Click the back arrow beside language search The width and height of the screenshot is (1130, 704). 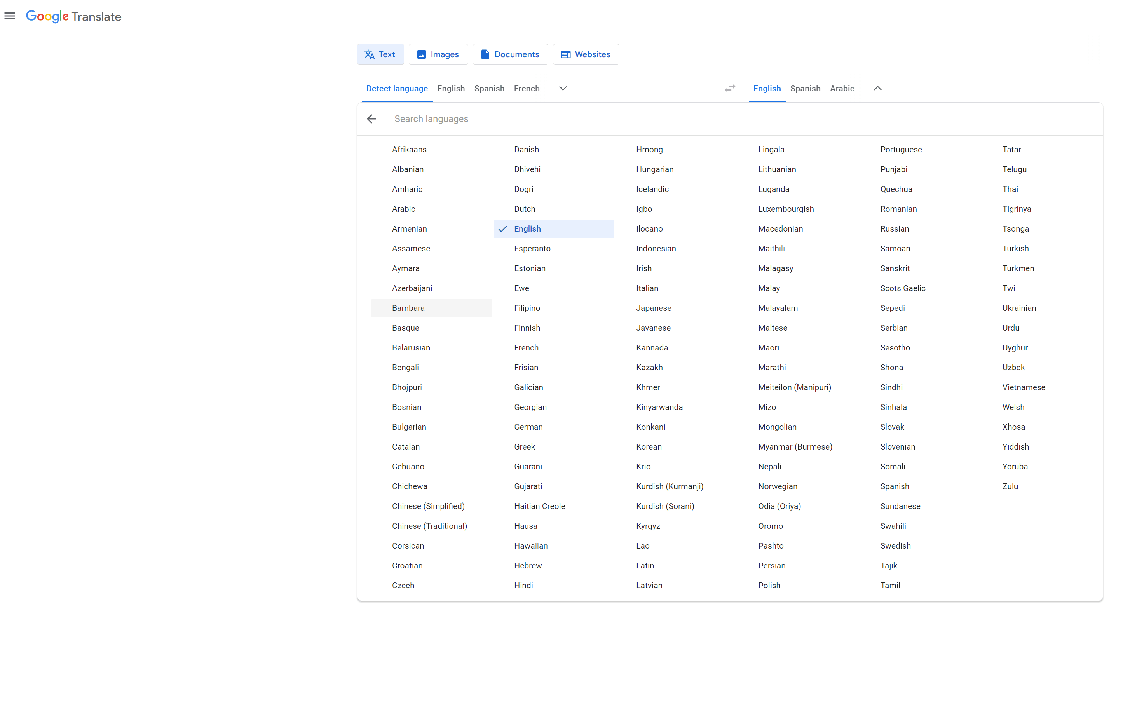(x=371, y=119)
